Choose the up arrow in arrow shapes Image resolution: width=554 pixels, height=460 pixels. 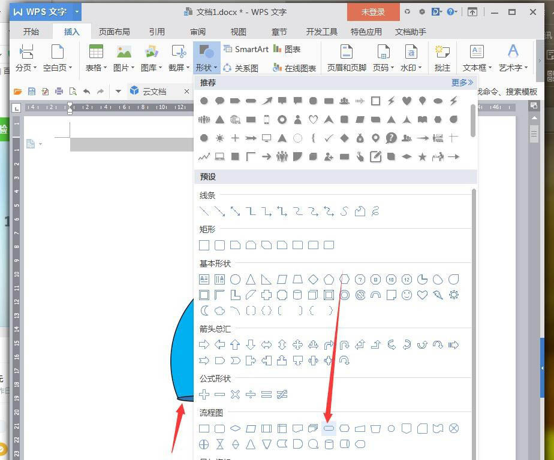pyautogui.click(x=235, y=344)
